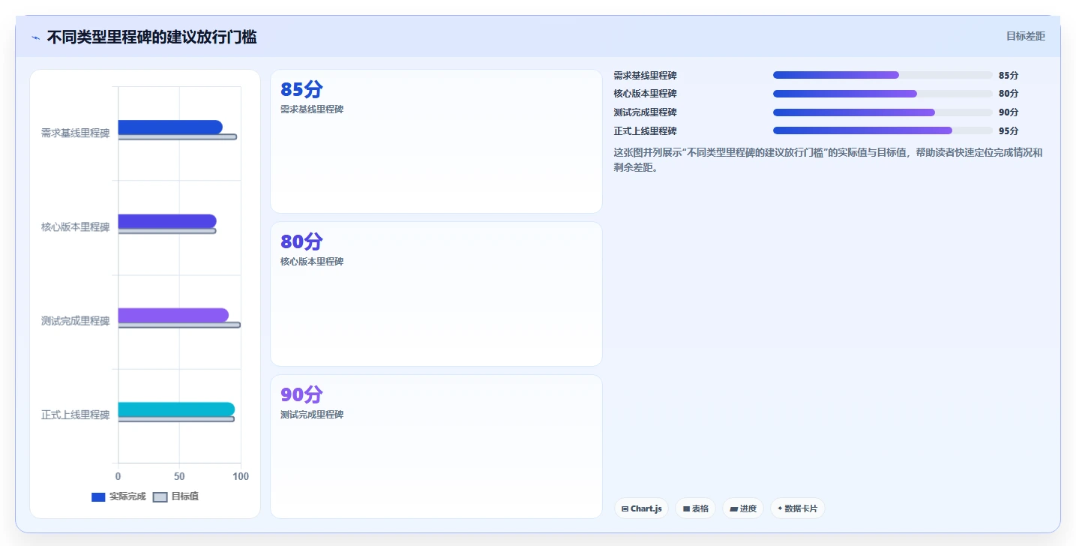The image size is (1076, 546).
Task: Open the 85分 data card
Action: pos(436,142)
